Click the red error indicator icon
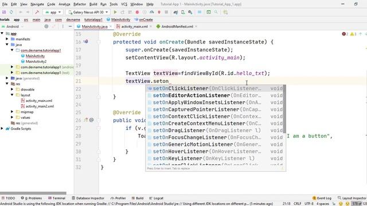The height and width of the screenshot is (206, 367). (344, 34)
